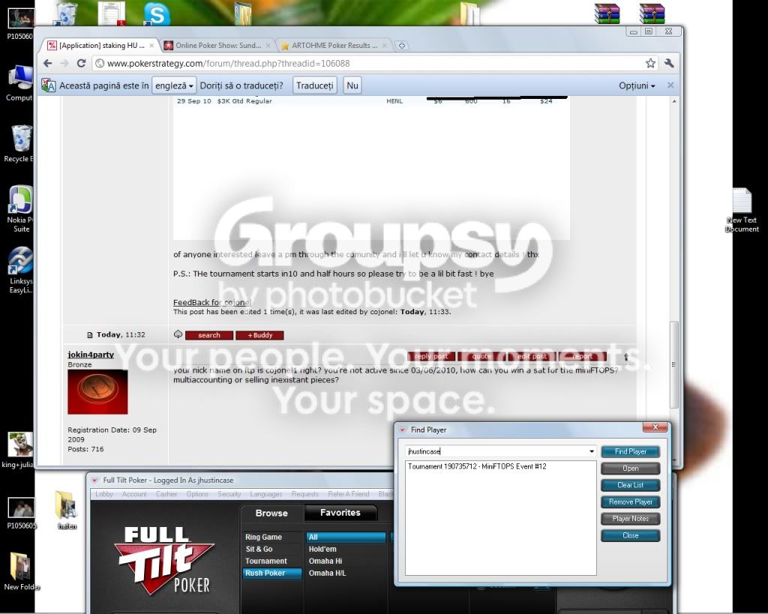Click Chrome's forward navigation arrow

(x=64, y=63)
